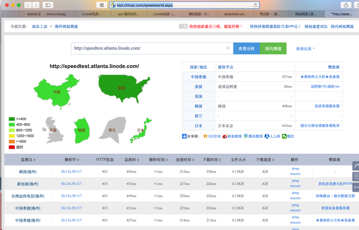Viewport: 359px width, 230px height.
Task: Open the 优质香港服务器 sponsor link
Action: pos(327,106)
